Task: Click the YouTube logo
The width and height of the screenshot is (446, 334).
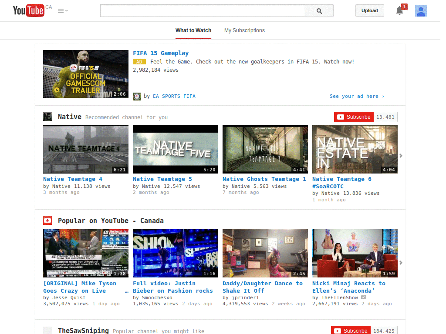Action: [29, 10]
